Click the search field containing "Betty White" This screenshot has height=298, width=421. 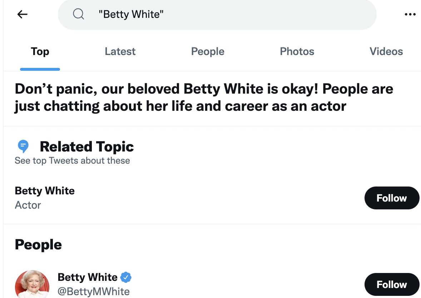[217, 15]
